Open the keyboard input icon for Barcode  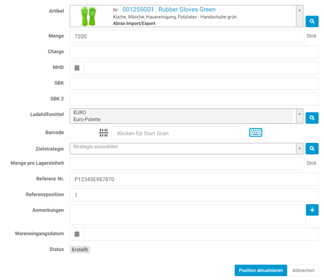[255, 133]
